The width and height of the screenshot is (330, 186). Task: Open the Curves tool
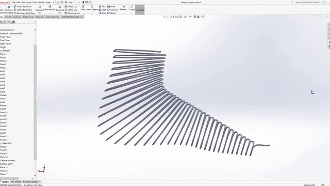[131, 8]
